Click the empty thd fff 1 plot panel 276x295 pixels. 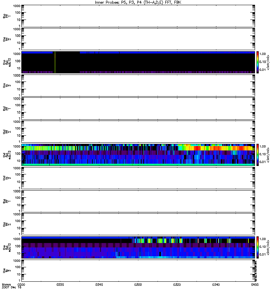pos(138,108)
